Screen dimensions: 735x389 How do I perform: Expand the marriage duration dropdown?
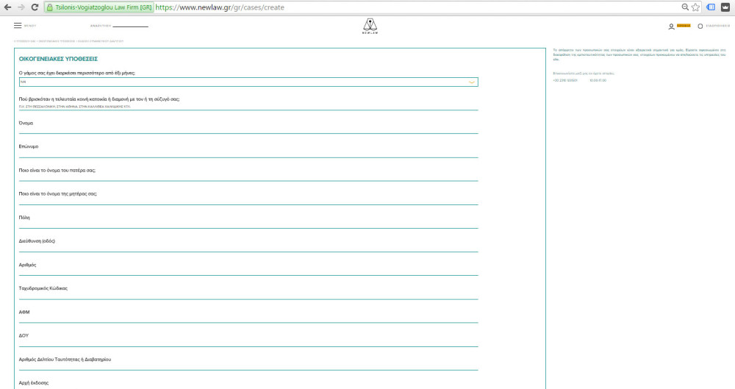pos(248,82)
